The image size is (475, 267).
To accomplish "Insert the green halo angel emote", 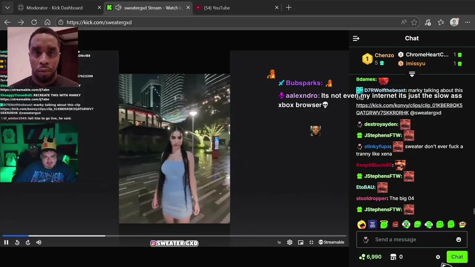I will point(384,224).
